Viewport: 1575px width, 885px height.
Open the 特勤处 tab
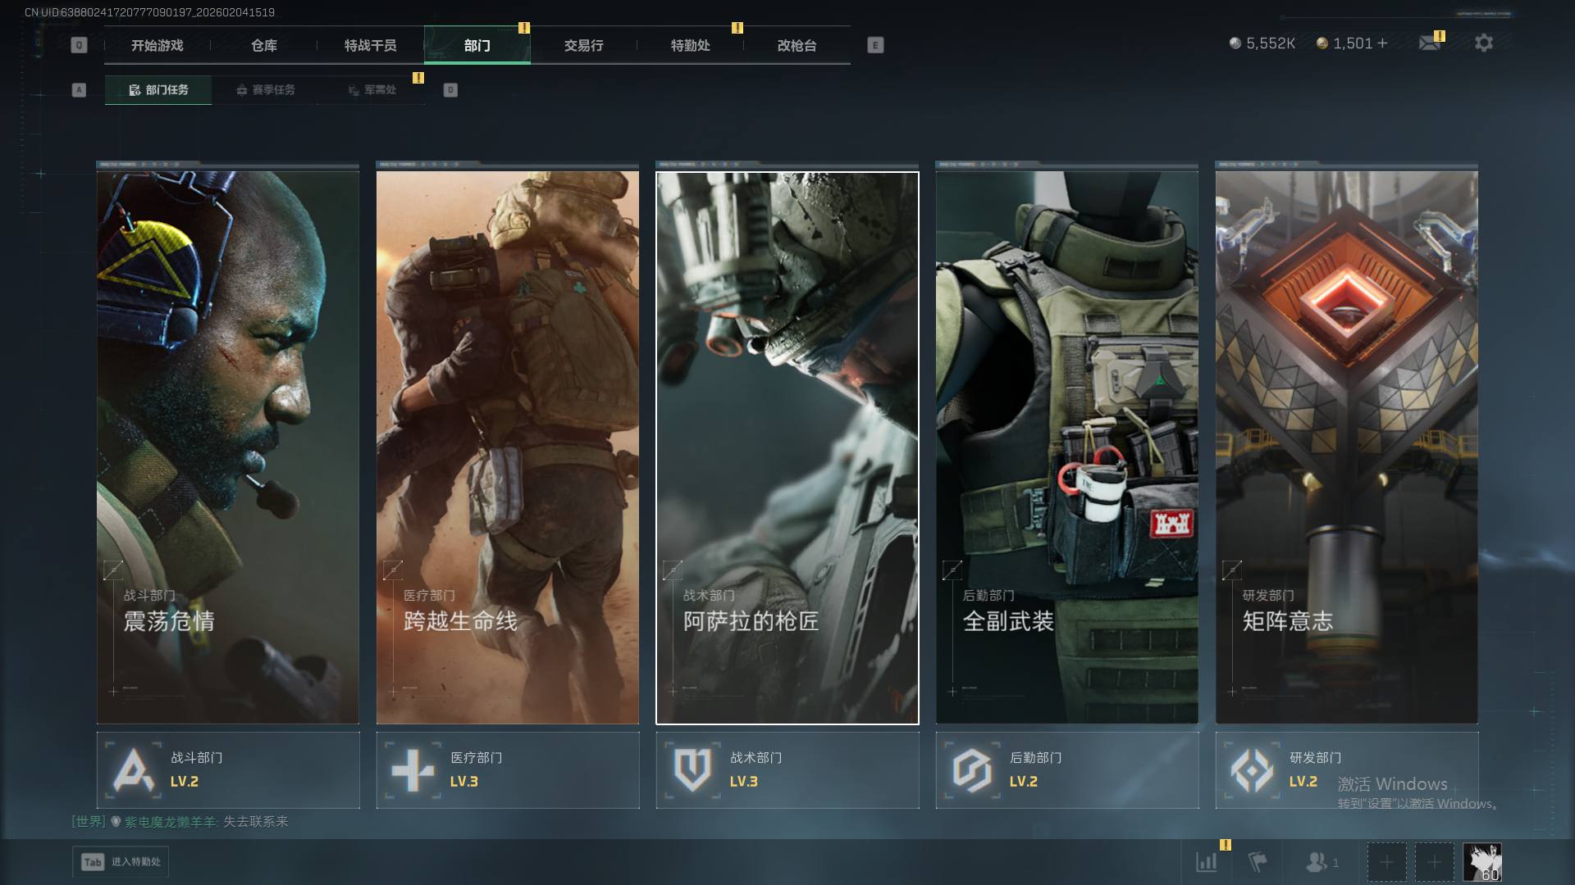click(x=690, y=46)
